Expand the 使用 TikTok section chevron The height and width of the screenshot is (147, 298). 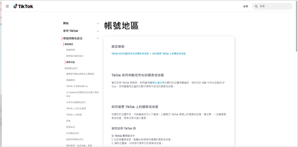click(x=98, y=31)
